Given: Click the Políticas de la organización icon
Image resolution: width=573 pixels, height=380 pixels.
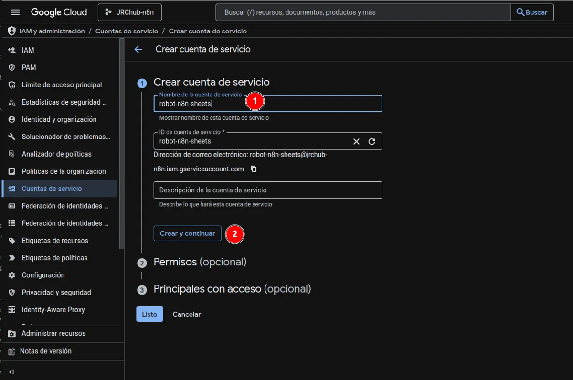Looking at the screenshot, I should pos(12,171).
